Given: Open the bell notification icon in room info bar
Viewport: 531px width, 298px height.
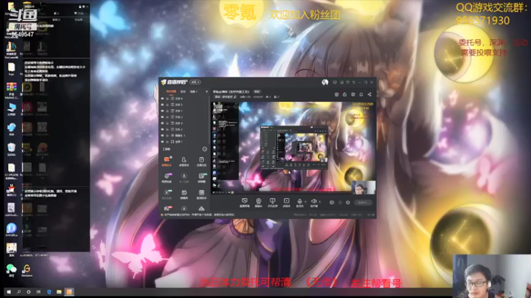Looking at the screenshot, I should (361, 95).
